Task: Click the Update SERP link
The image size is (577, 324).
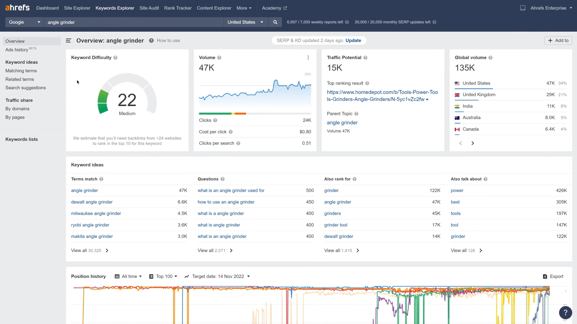Action: pos(353,40)
